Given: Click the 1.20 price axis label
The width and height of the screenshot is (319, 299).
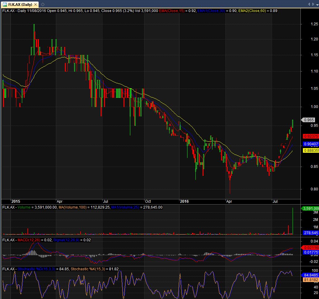Looking at the screenshot, I should tap(314, 39).
